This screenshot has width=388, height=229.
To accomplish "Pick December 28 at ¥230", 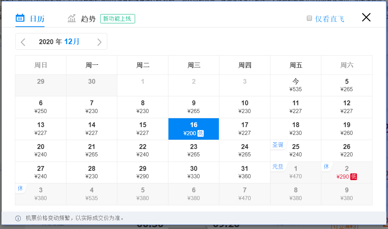I will (92, 172).
